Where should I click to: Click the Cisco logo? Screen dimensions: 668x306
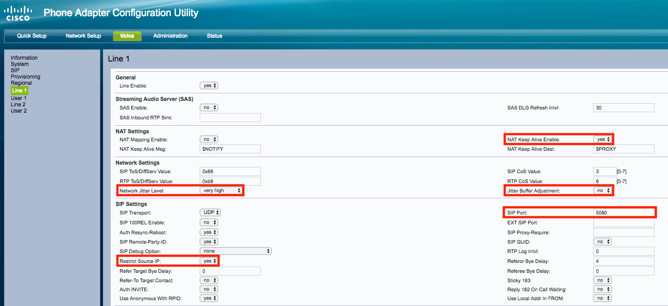[x=18, y=13]
